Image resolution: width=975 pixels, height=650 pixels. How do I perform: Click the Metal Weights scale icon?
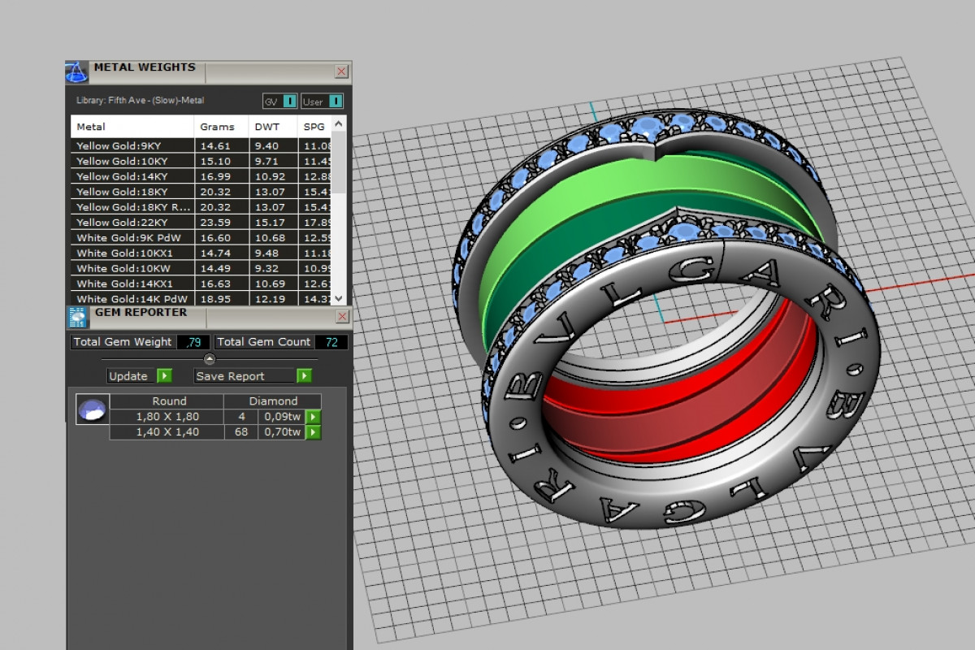77,71
